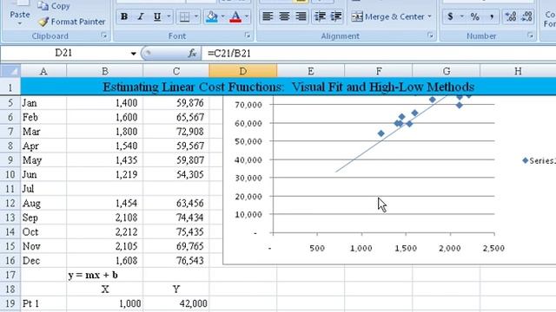Image resolution: width=556 pixels, height=312 pixels.
Task: Open the Alignment group dialog launcher
Action: point(430,36)
